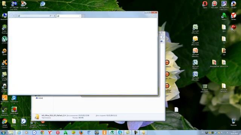
Task: Open Opera shortcut on the desktop
Action: coord(205,4)
